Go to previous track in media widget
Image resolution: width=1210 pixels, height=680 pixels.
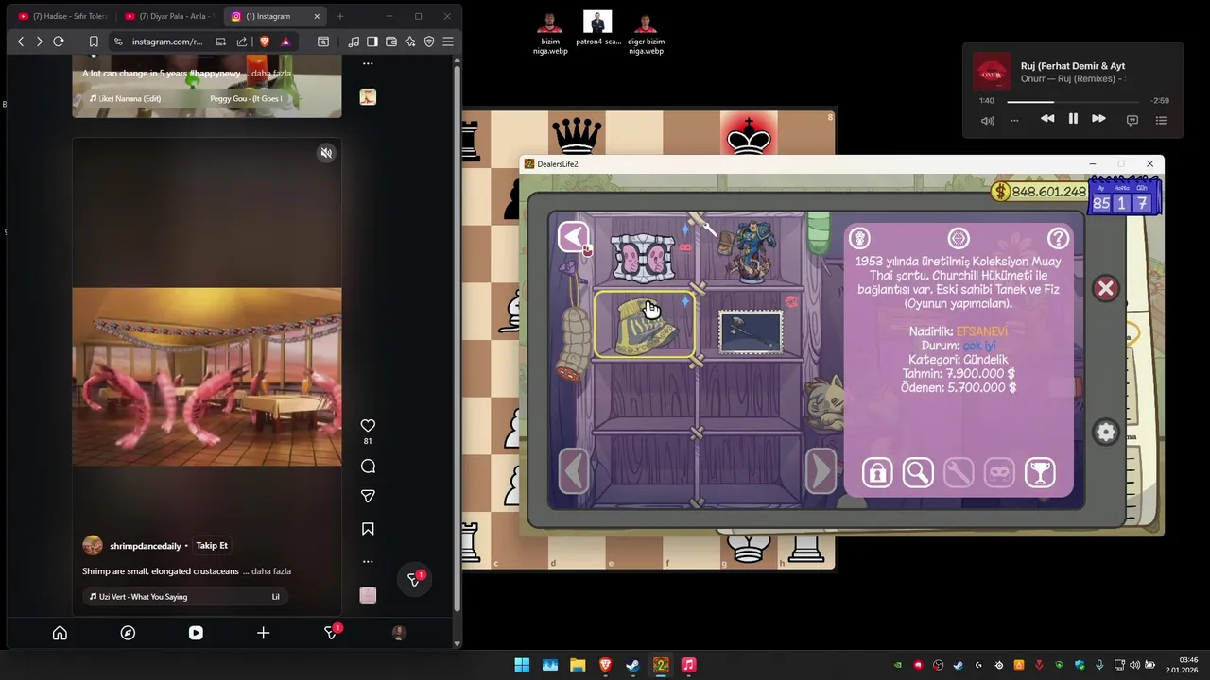1047,119
